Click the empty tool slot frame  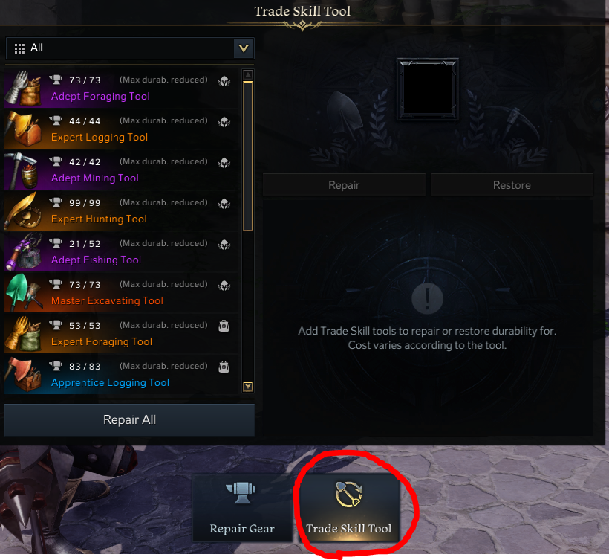point(428,89)
